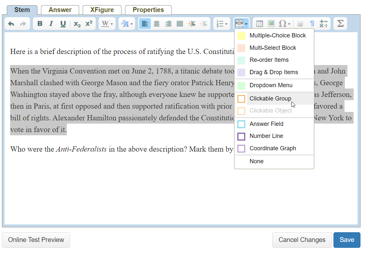367x255 pixels.
Task: Increase paragraph indent
Action: [x=192, y=24]
